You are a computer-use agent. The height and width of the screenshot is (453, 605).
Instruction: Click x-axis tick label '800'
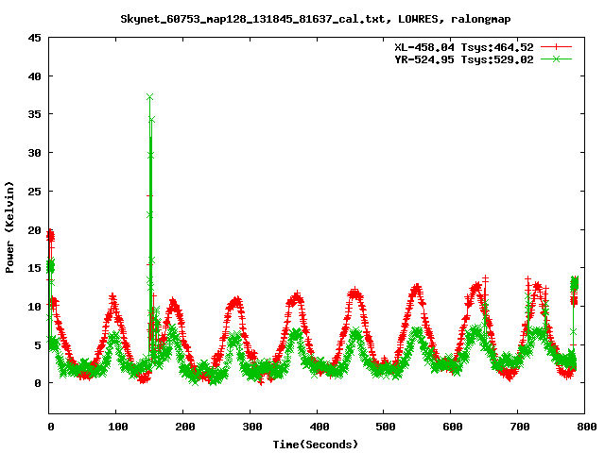click(586, 427)
